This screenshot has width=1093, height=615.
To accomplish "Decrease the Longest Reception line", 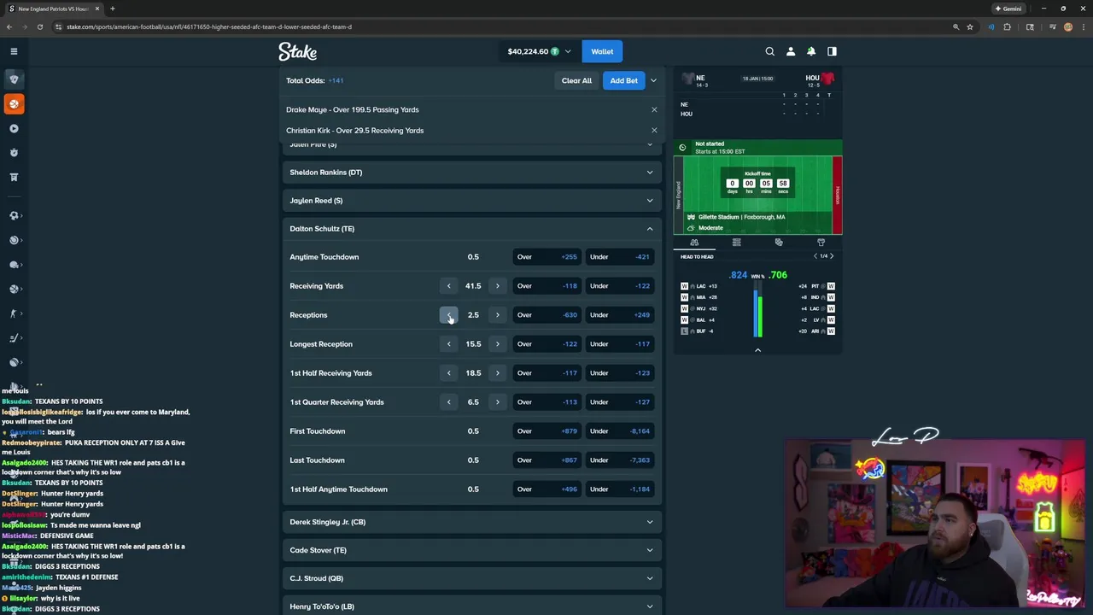I will [x=448, y=344].
